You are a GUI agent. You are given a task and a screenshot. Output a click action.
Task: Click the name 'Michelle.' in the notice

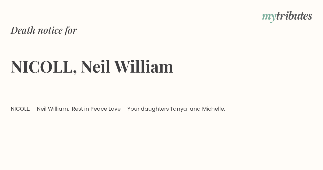(x=213, y=109)
